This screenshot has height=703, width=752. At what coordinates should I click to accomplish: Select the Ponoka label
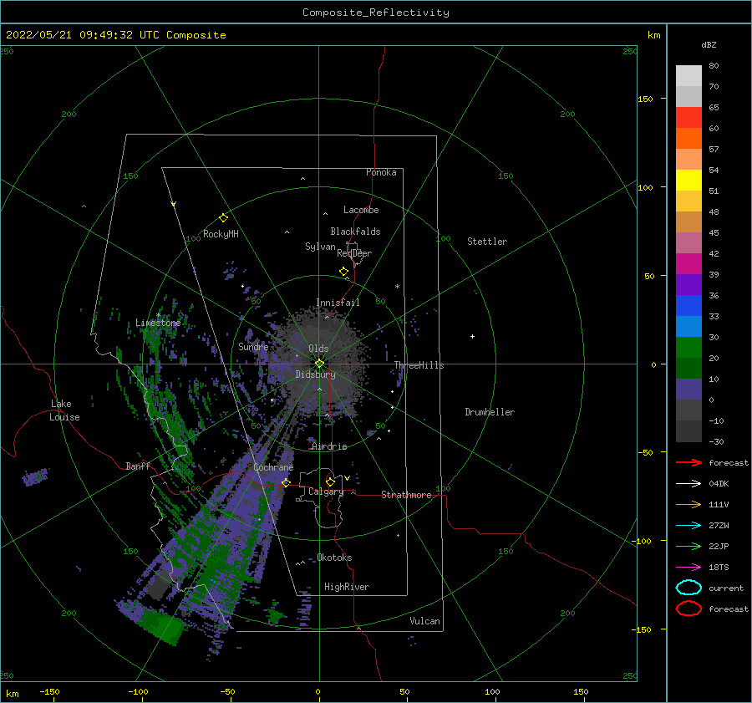[x=381, y=172]
